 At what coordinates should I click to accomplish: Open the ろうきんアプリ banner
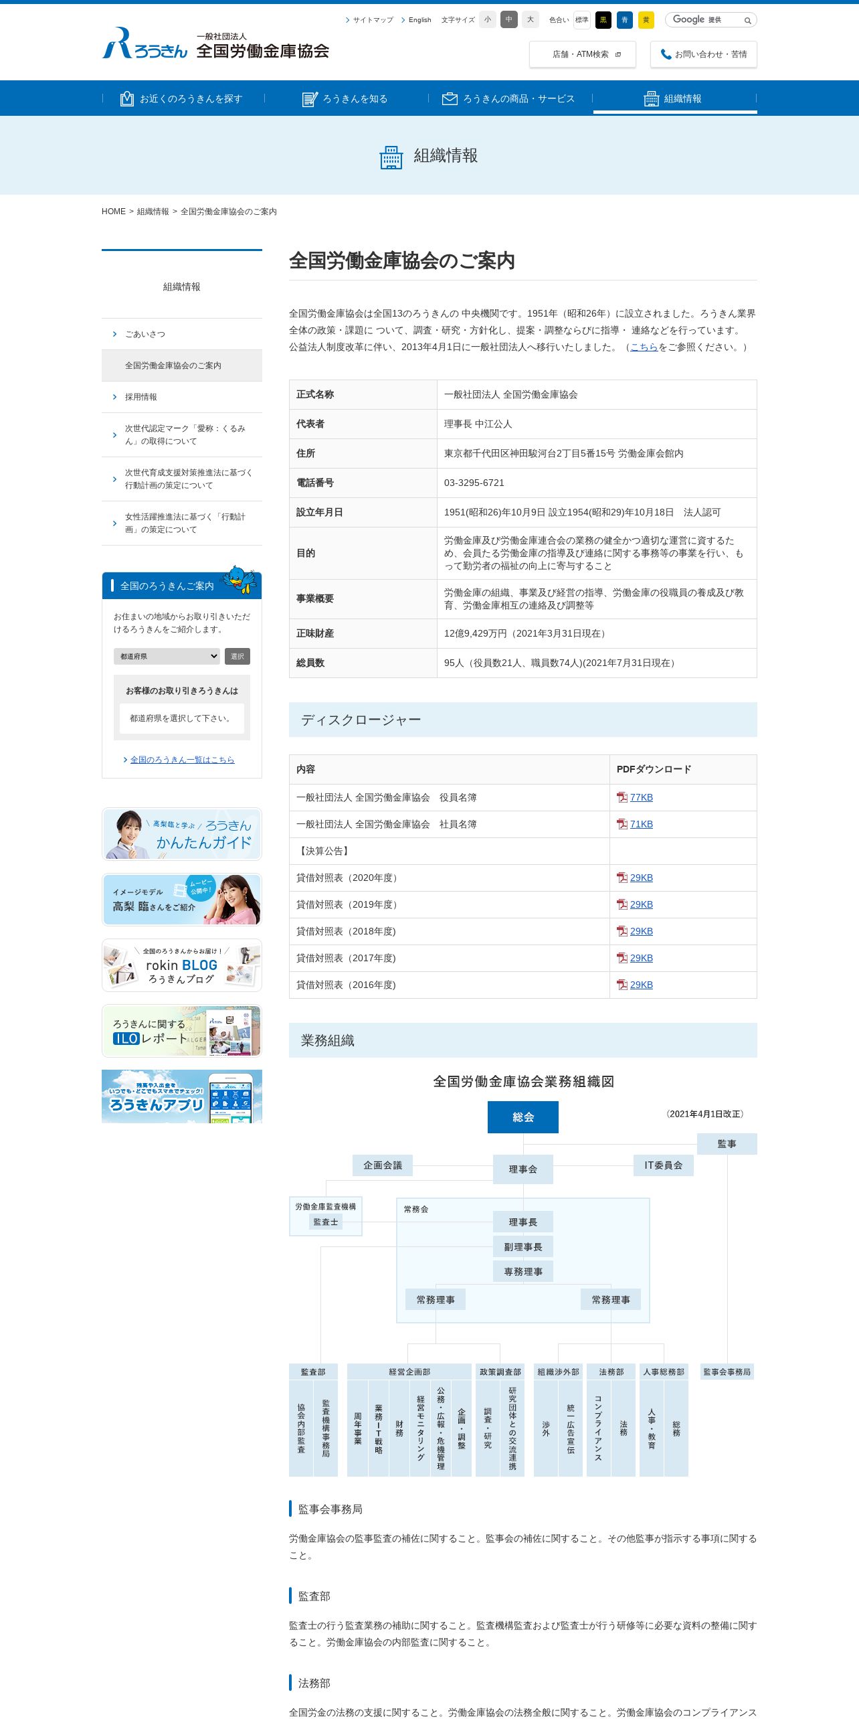click(x=182, y=1096)
